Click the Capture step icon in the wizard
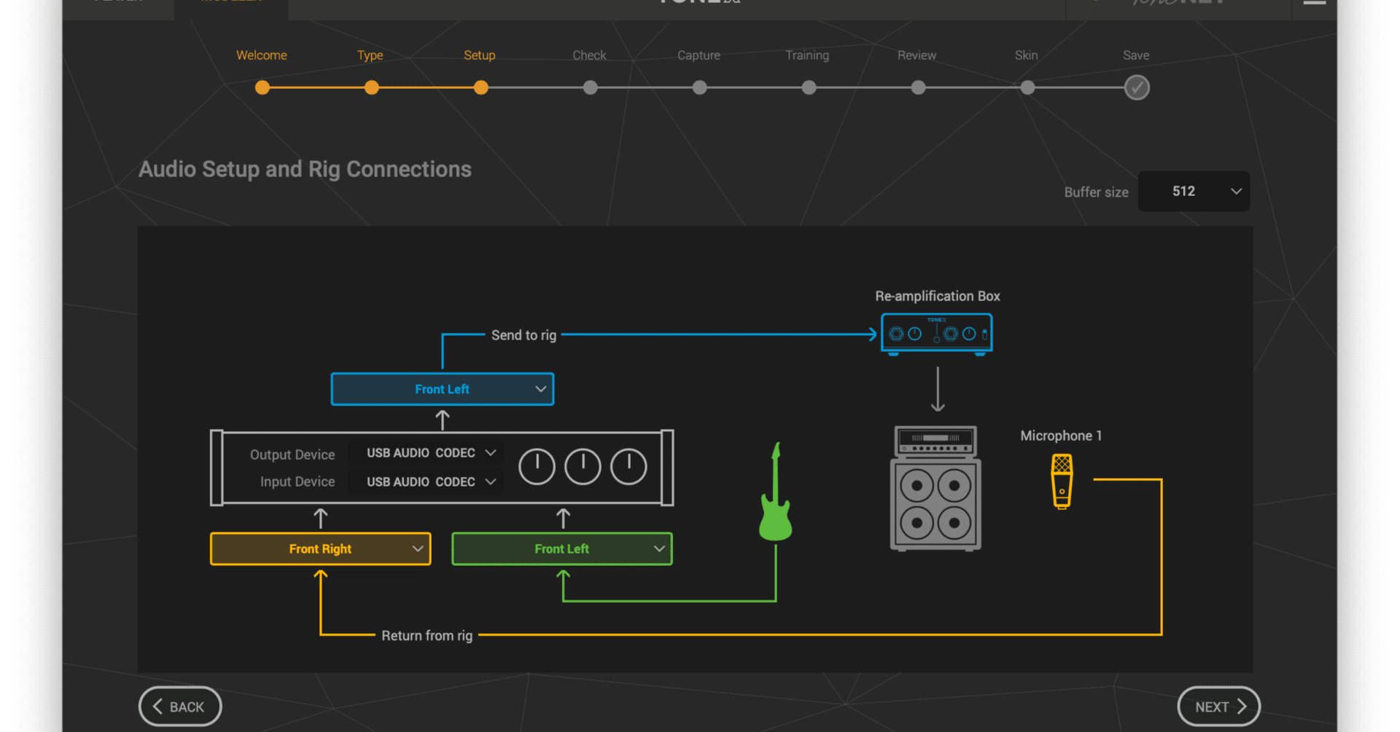Screen dimensions: 1400x732 [699, 87]
